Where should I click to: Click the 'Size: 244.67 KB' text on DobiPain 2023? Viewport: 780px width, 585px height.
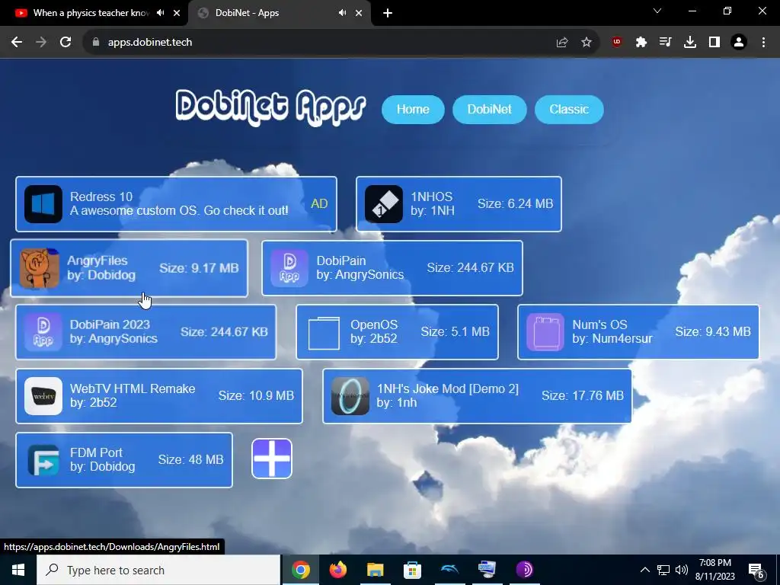coord(224,332)
